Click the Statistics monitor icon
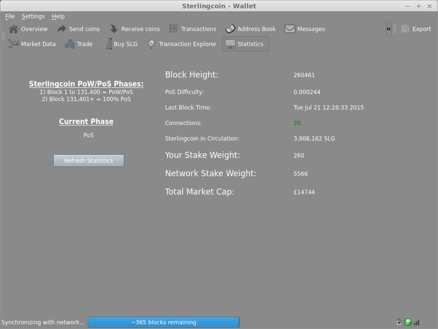Screen dimensions: 438x329 coord(230,44)
